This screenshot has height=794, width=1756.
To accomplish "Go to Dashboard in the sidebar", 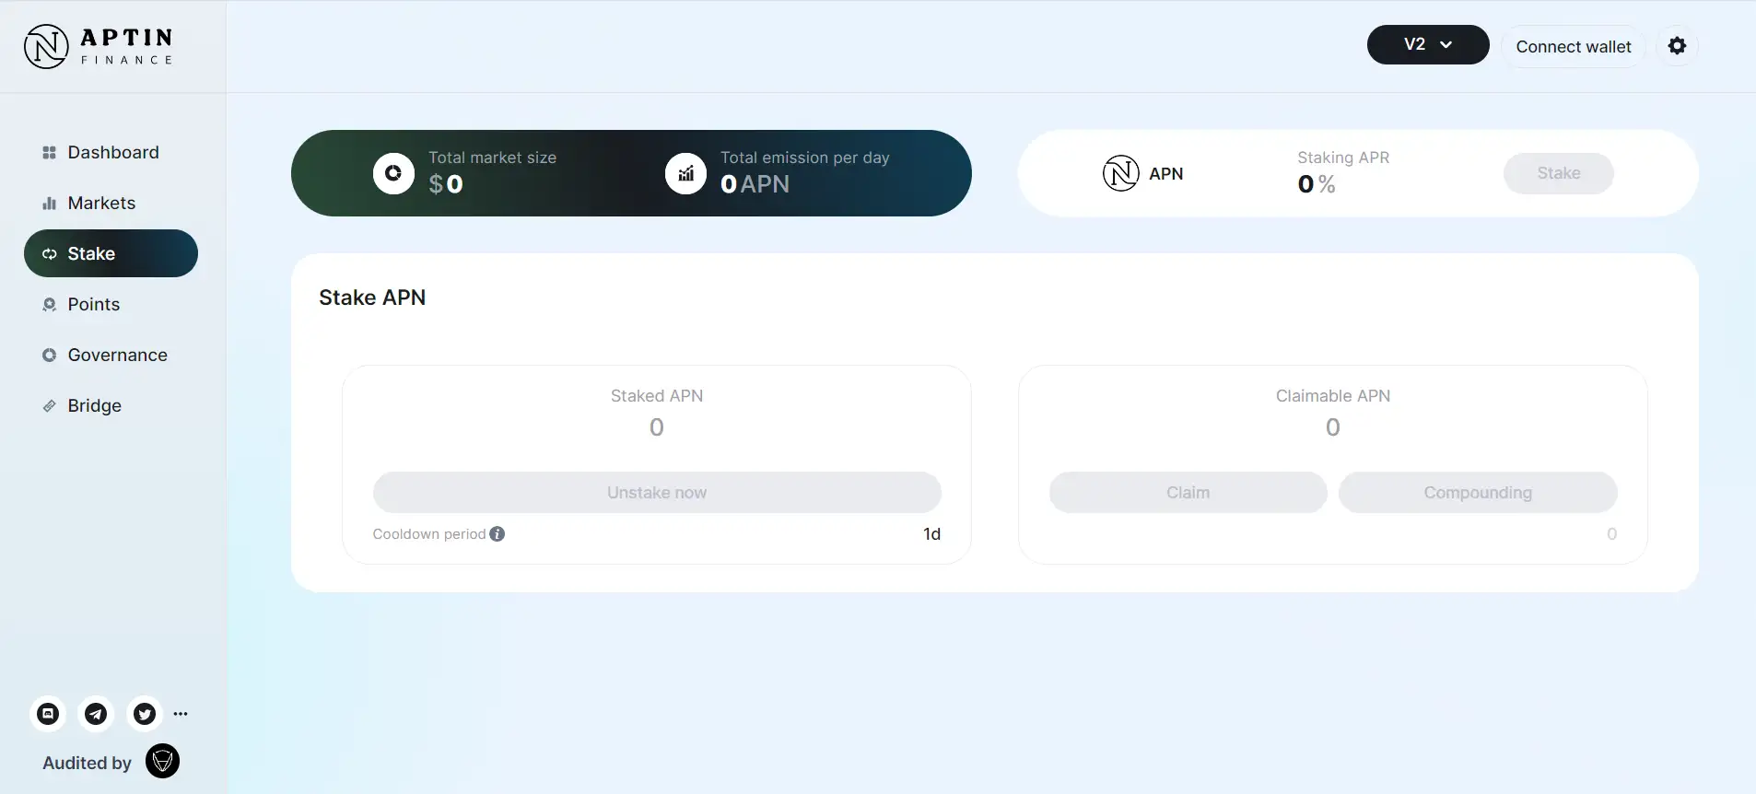I will click(x=112, y=153).
